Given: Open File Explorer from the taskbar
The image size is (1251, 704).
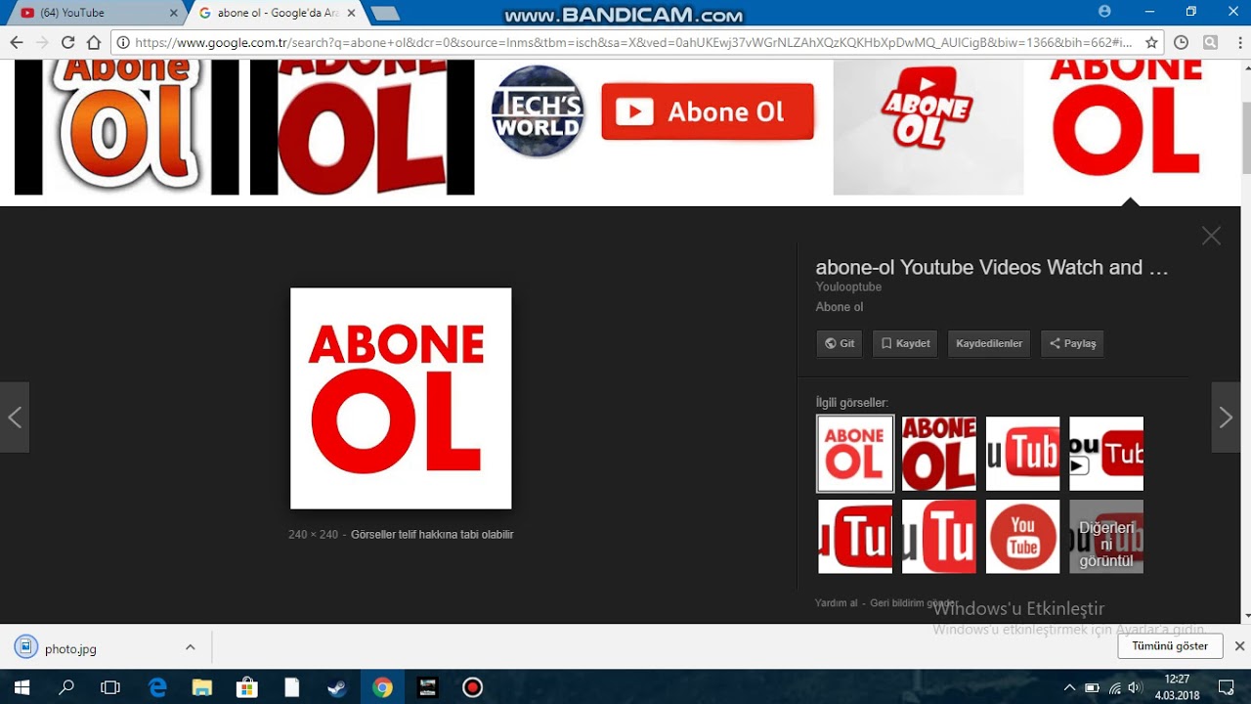Looking at the screenshot, I should 202,687.
